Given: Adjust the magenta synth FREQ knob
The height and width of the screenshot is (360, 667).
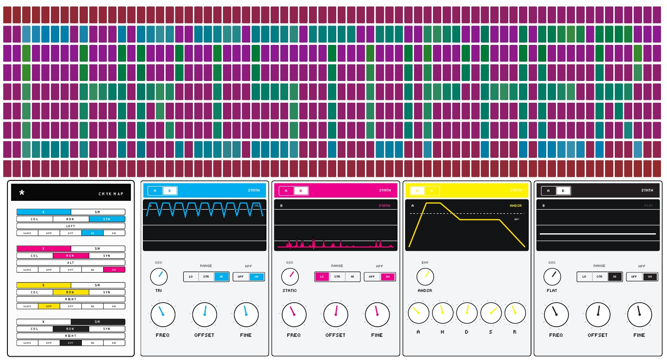Looking at the screenshot, I should coord(294,315).
